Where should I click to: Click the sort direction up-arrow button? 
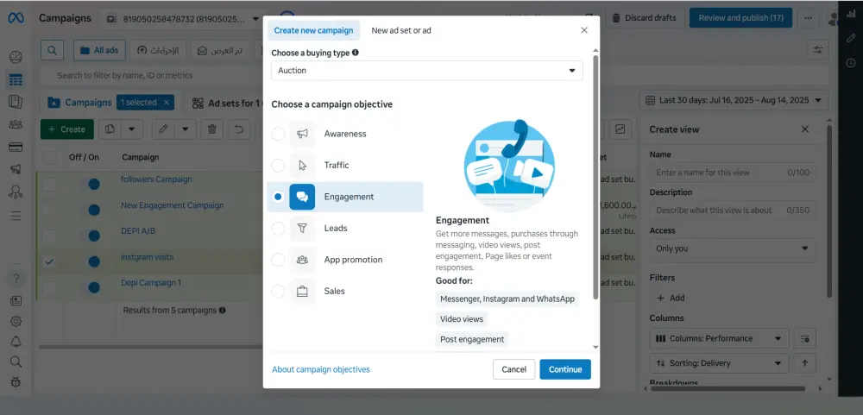click(804, 363)
